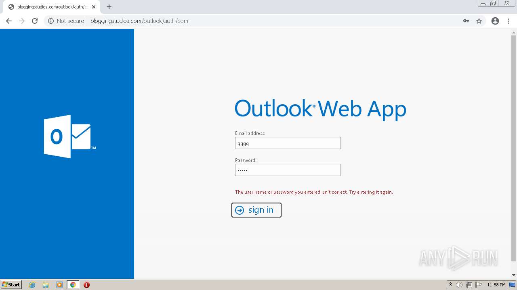Click Chrome icon in taskbar
This screenshot has width=517, height=290.
[x=73, y=285]
